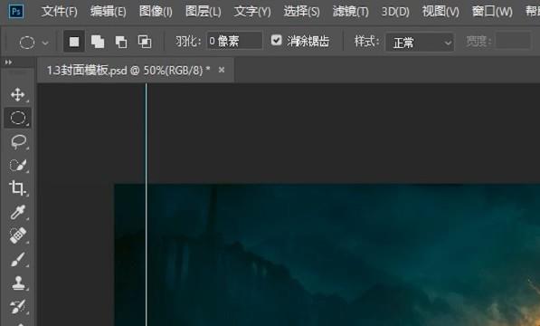Select the Crop tool

(x=17, y=188)
